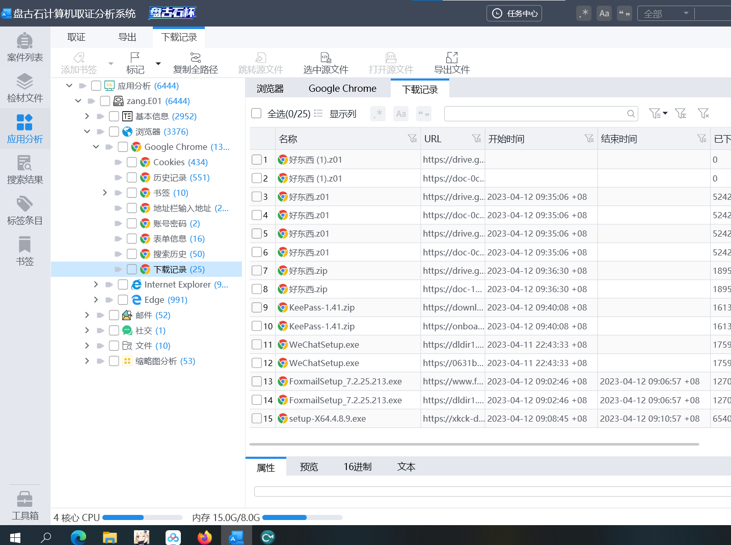Collapse the 应用分析 (6444) tree node

click(69, 86)
